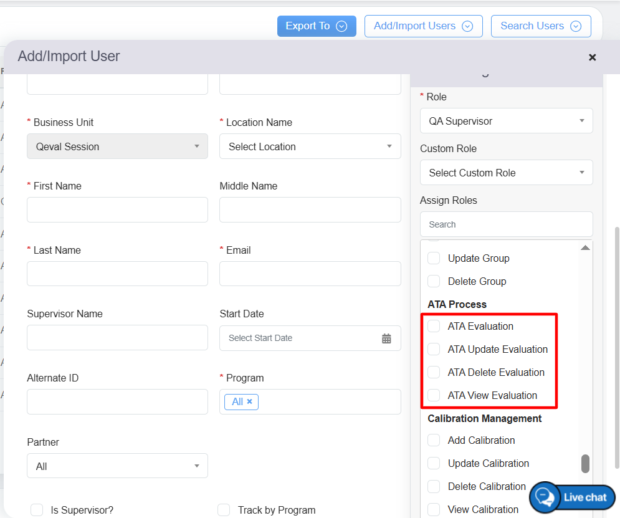
Task: Click the Assign Roles search field
Action: click(506, 224)
